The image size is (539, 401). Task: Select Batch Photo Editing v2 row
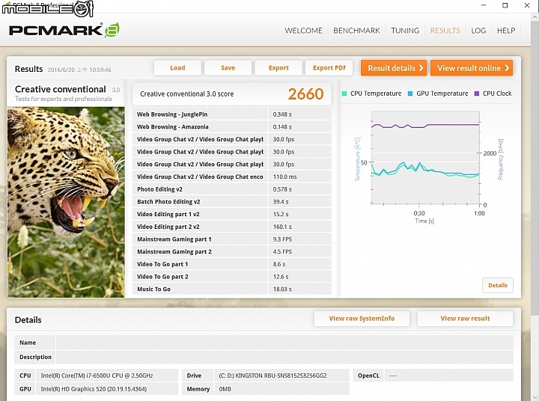point(231,201)
